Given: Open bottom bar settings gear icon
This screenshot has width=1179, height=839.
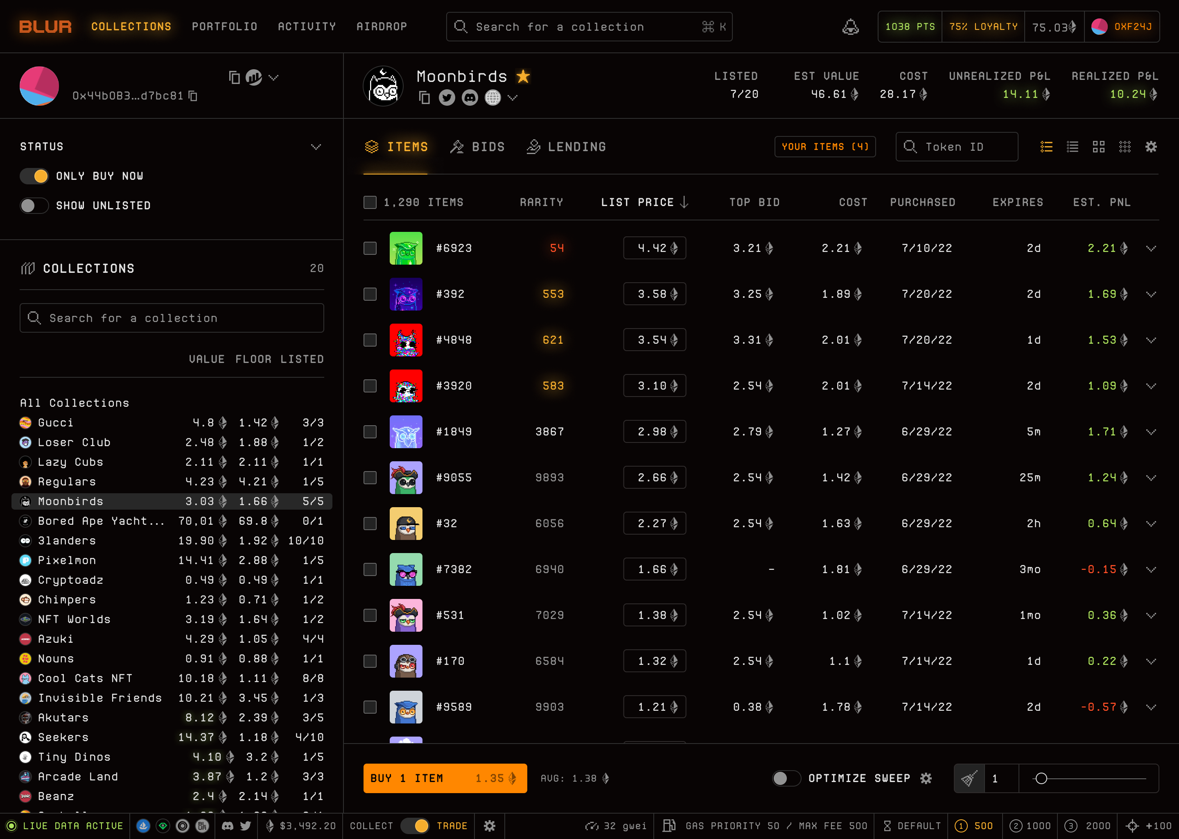Looking at the screenshot, I should [489, 826].
